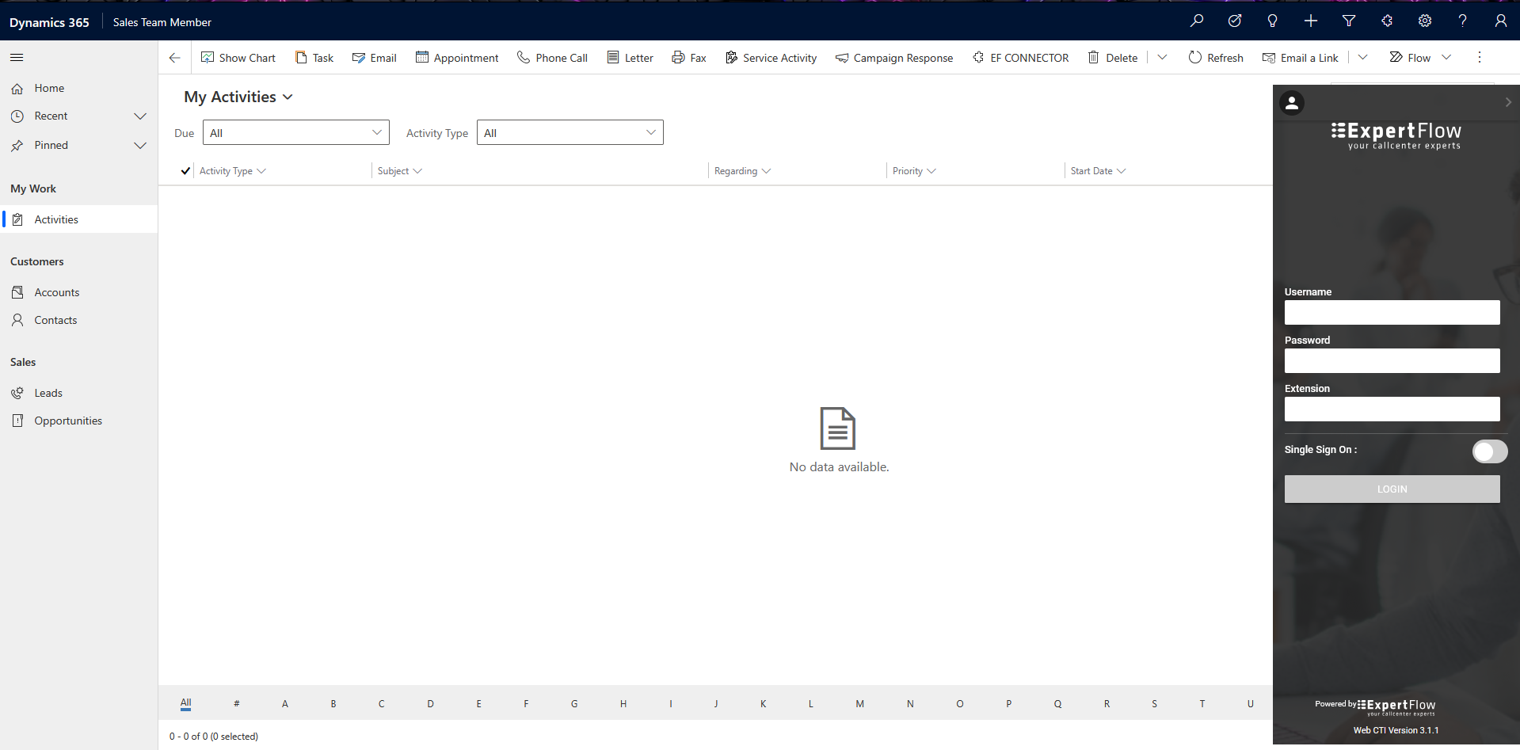
Task: Select all activities via header checkbox
Action: click(185, 170)
